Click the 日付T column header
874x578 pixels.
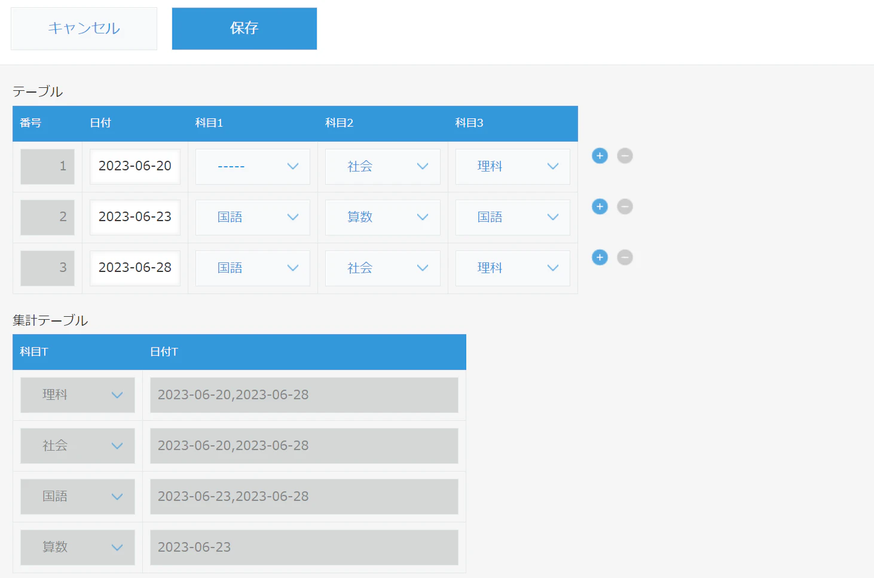click(164, 352)
